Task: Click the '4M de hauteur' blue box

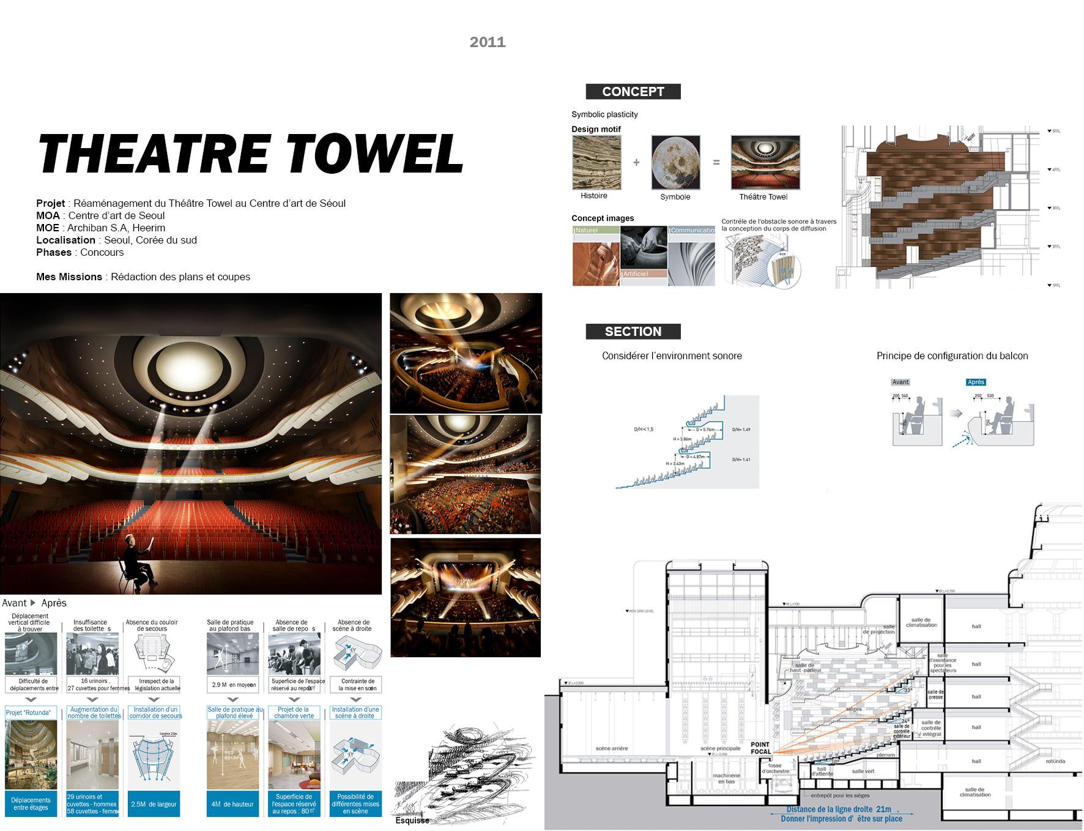Action: click(x=232, y=804)
